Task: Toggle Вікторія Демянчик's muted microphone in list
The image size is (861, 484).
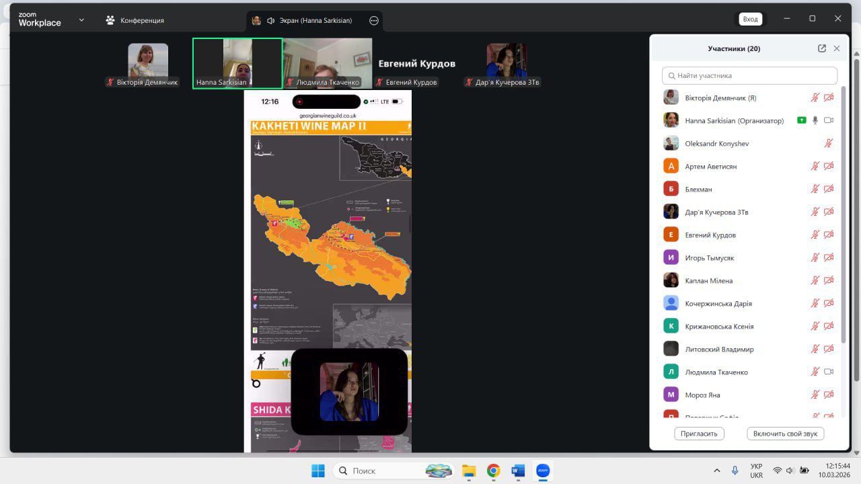Action: point(815,97)
